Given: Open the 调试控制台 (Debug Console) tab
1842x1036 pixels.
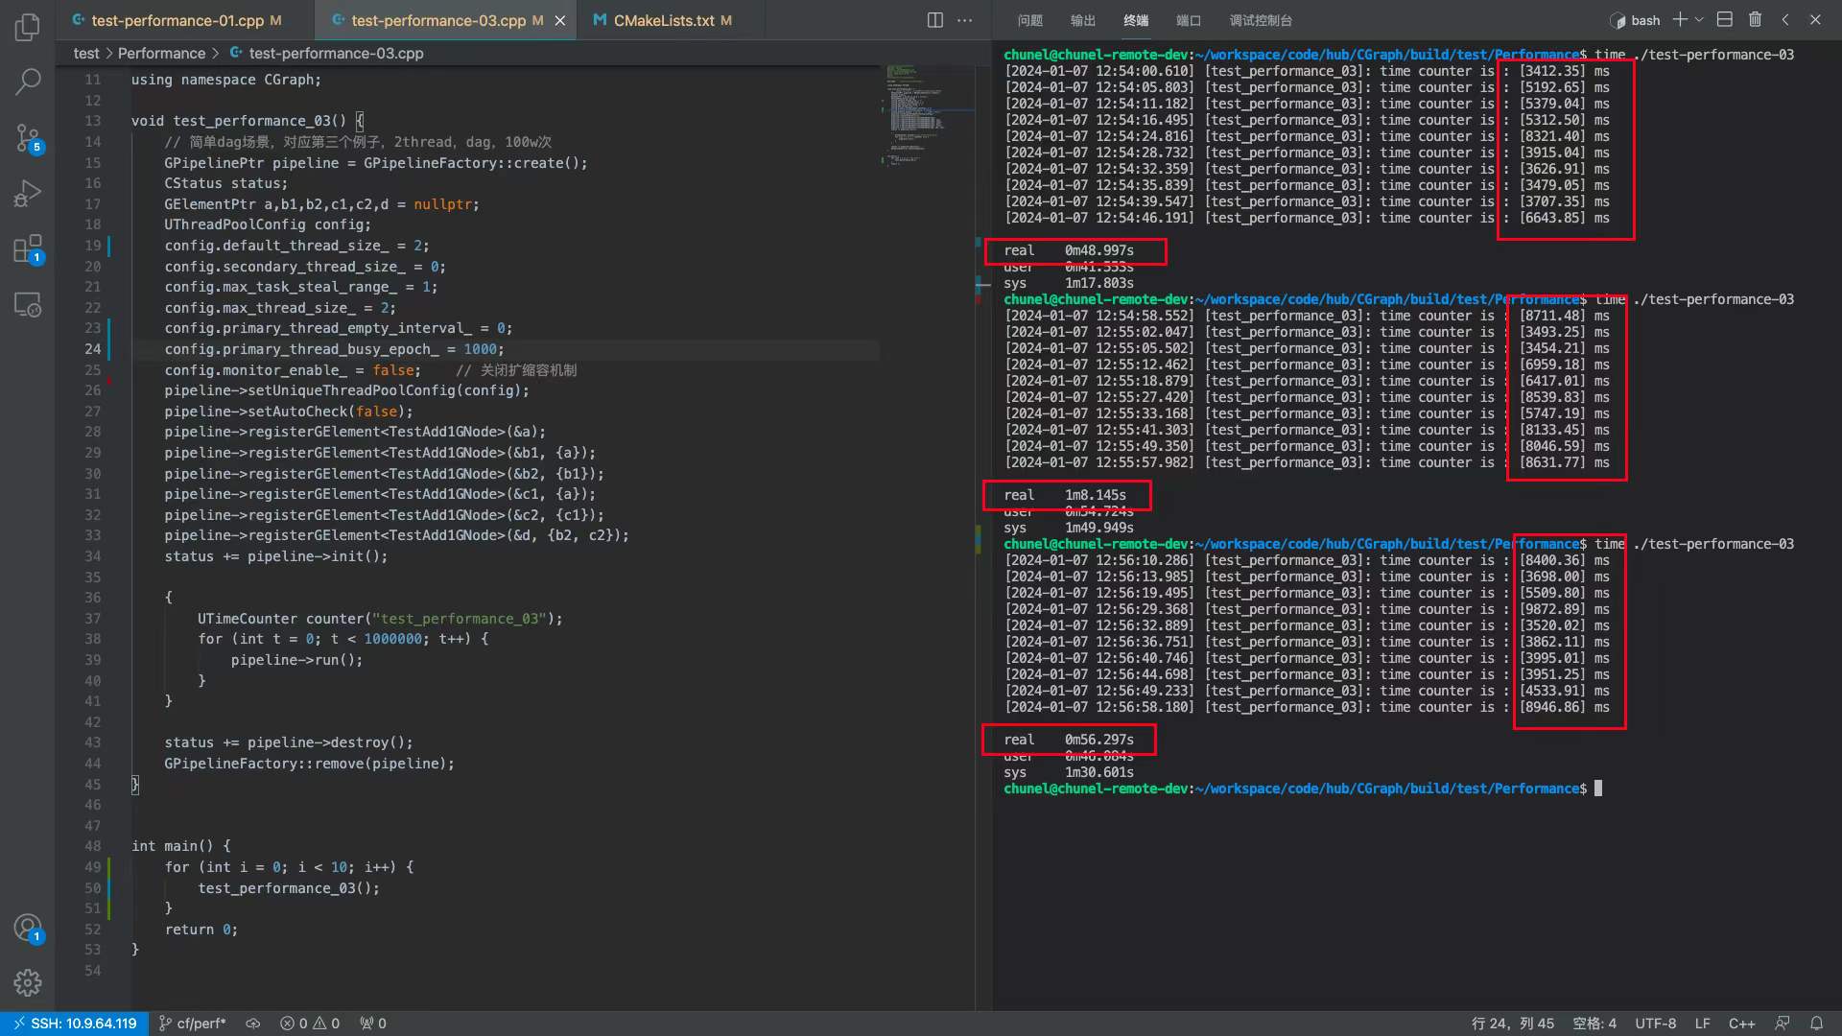Looking at the screenshot, I should pyautogui.click(x=1261, y=20).
